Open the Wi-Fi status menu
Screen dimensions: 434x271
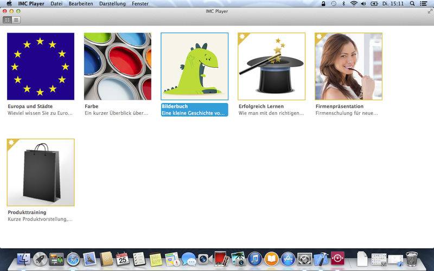(x=354, y=4)
